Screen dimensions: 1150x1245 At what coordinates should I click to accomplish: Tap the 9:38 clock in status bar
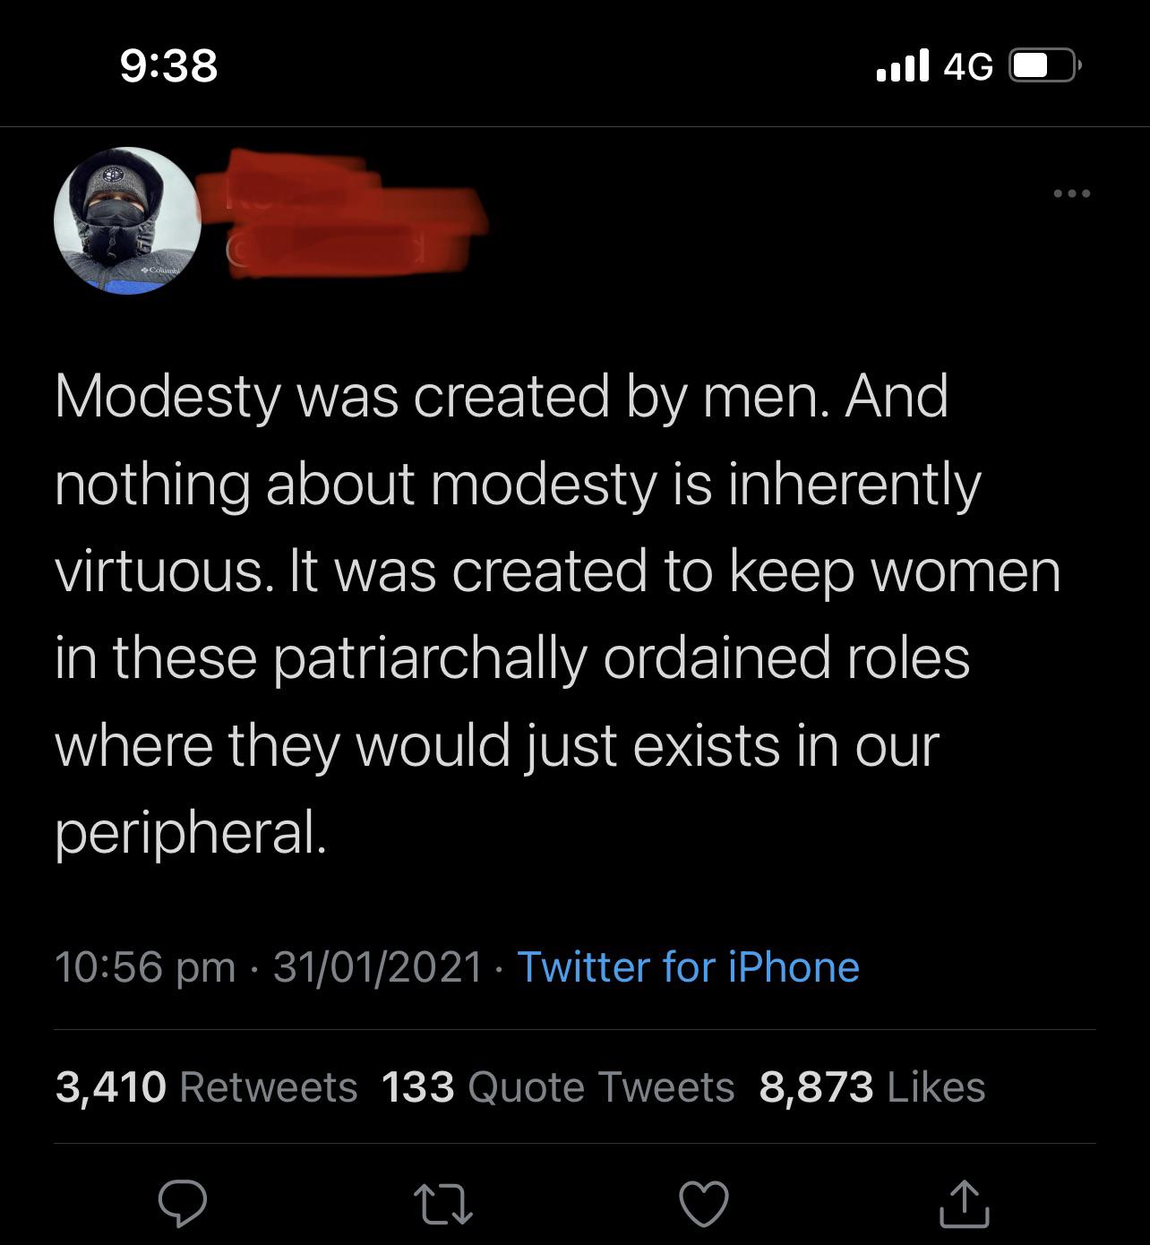(x=169, y=65)
